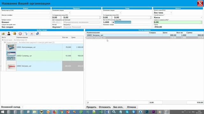The width and height of the screenshot is (204, 114).
Task: Close the application with red X button
Action: (200, 3)
